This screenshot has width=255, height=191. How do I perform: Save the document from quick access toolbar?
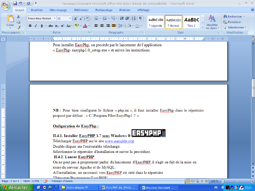[15, 3]
